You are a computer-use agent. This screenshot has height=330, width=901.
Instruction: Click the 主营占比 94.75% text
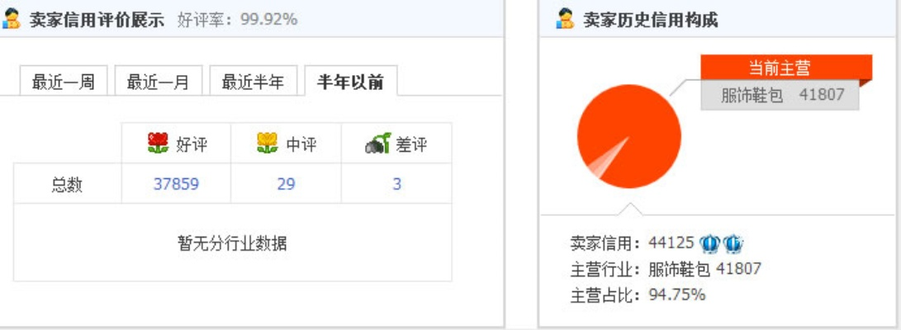click(x=638, y=295)
